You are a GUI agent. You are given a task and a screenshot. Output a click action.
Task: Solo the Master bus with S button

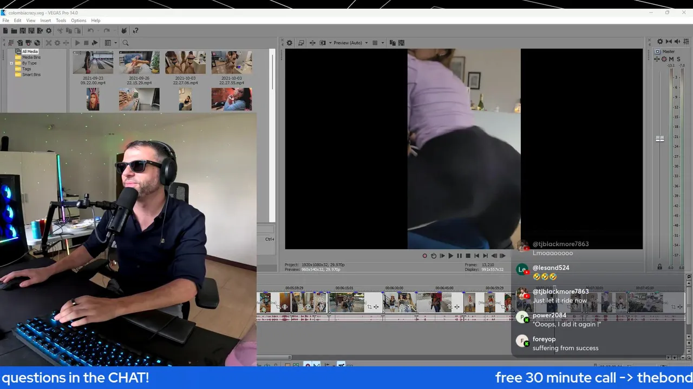click(678, 59)
